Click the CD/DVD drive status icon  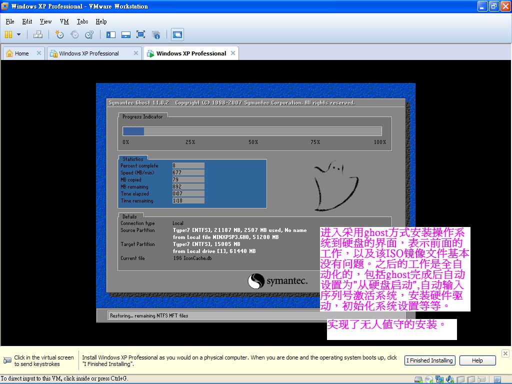[x=428, y=380]
